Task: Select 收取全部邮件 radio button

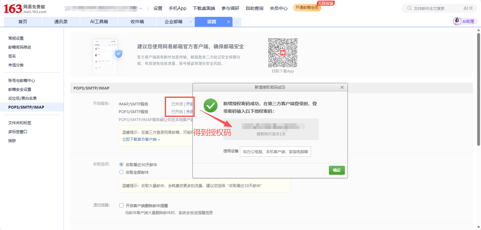Action: (x=121, y=172)
